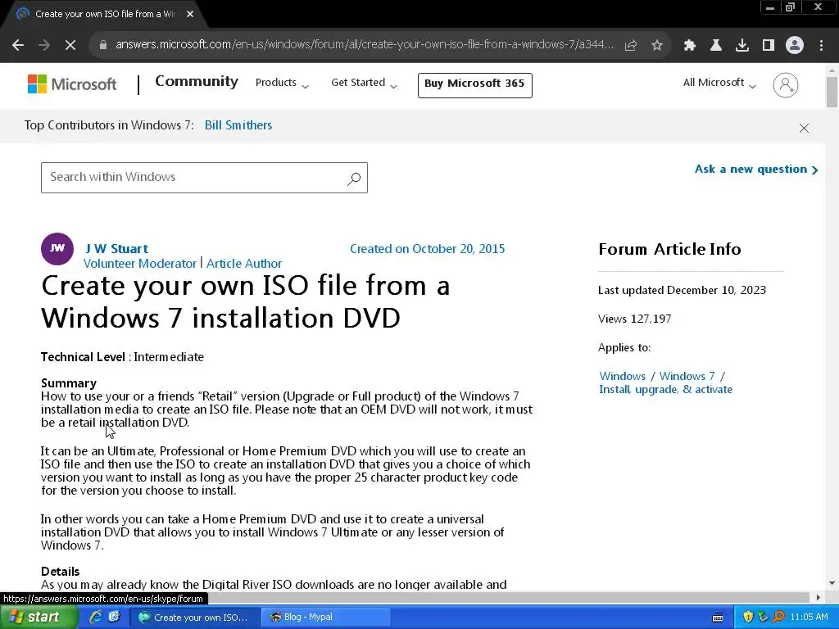Open the Downloads icon in the toolbar

(742, 46)
